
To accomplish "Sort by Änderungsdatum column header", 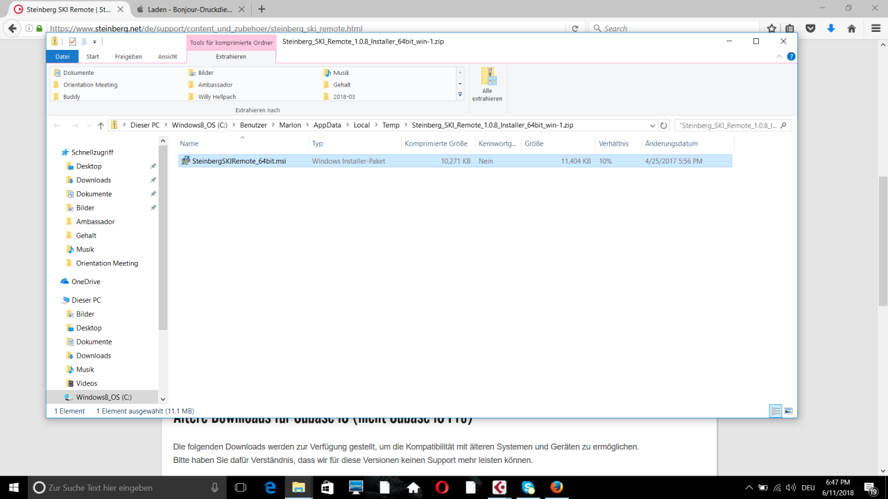I will (687, 143).
